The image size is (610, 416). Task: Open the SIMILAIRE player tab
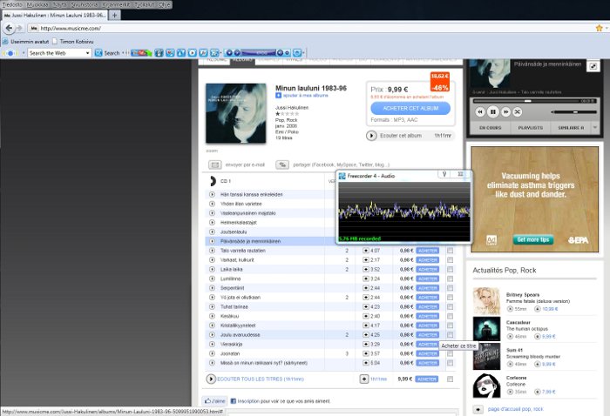pos(571,127)
